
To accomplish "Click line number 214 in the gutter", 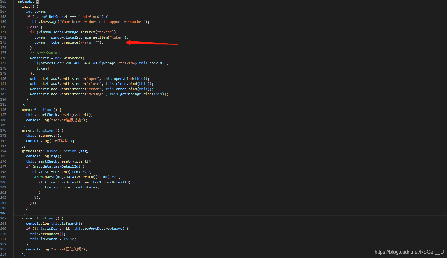I will click(3, 255).
